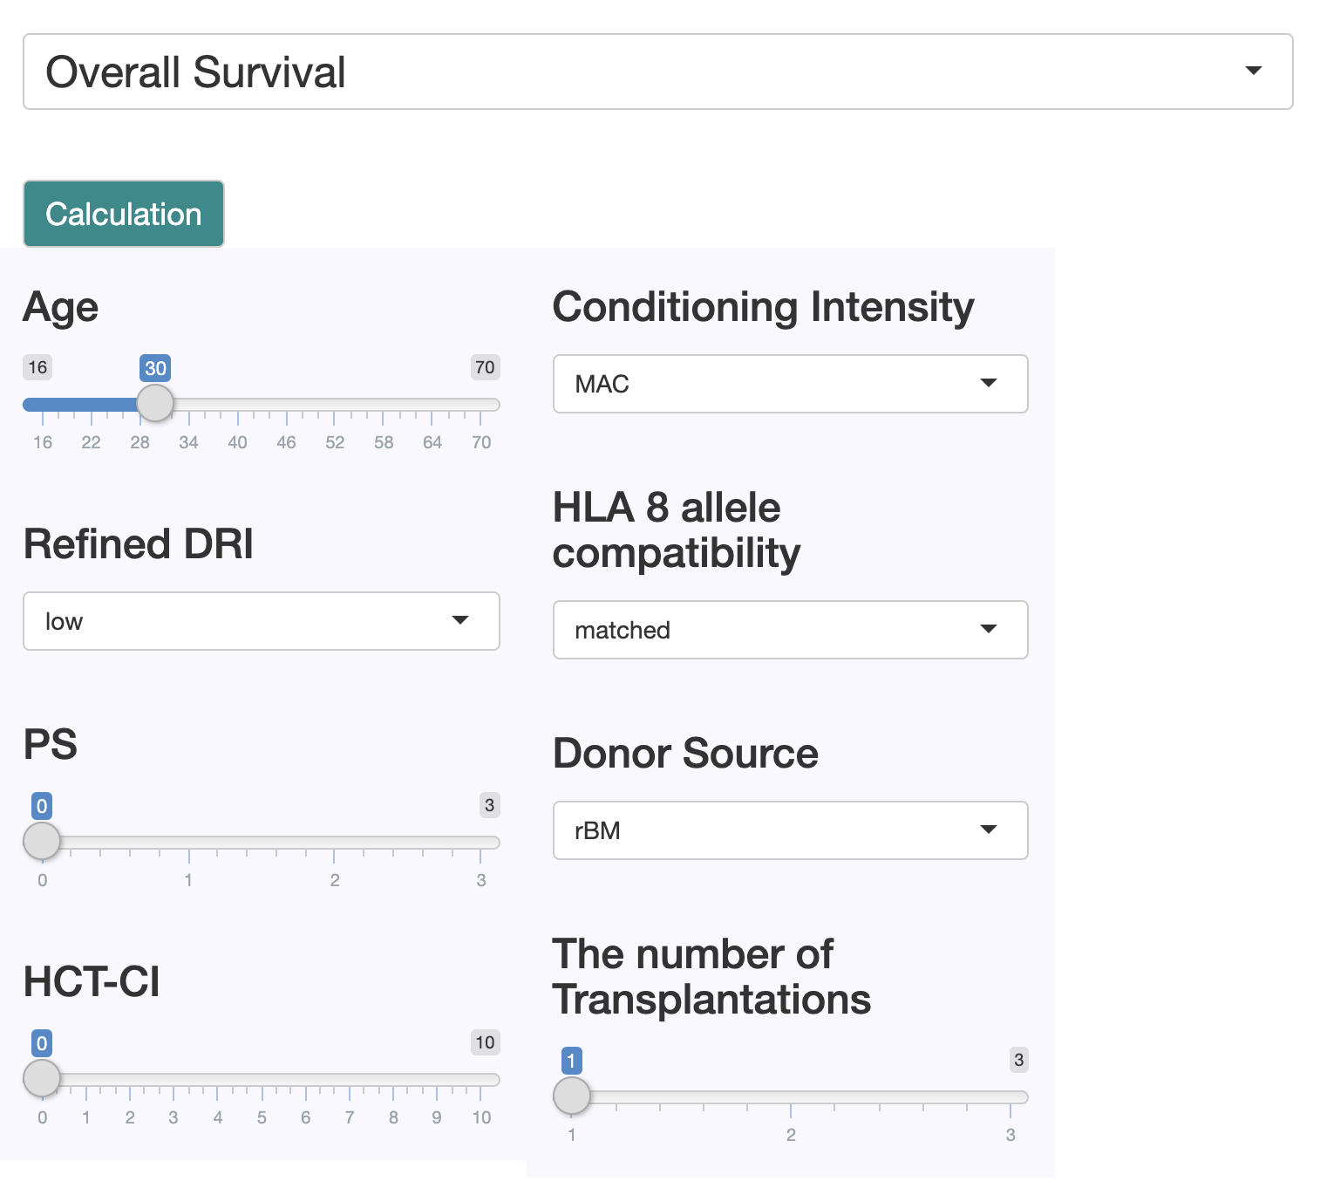
Task: Set PS slider to value 2
Action: [335, 843]
